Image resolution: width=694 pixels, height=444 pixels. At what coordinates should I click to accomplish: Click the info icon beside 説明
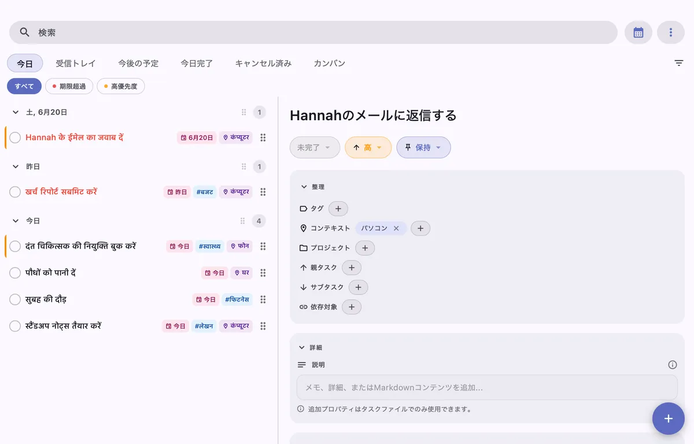point(673,365)
